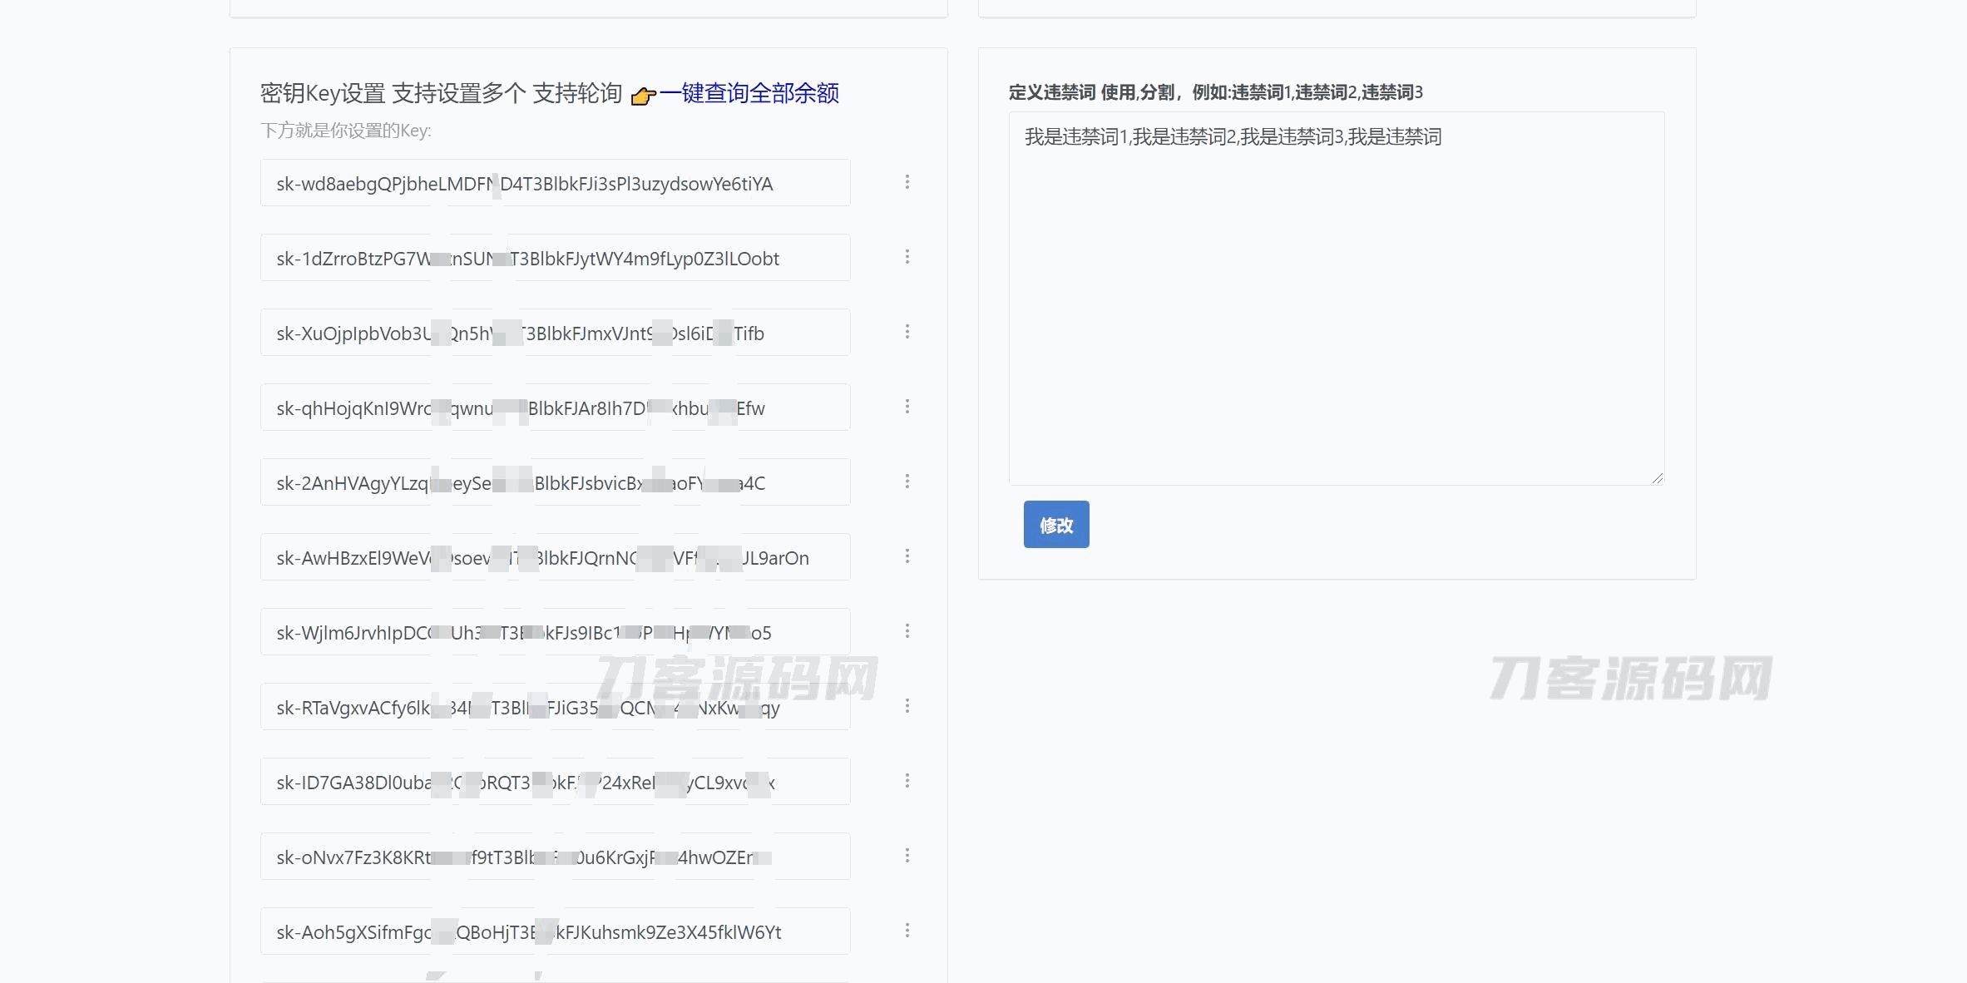Open three-dot menu for sk-wd8aebg key
Image resolution: width=1967 pixels, height=983 pixels.
tap(907, 182)
